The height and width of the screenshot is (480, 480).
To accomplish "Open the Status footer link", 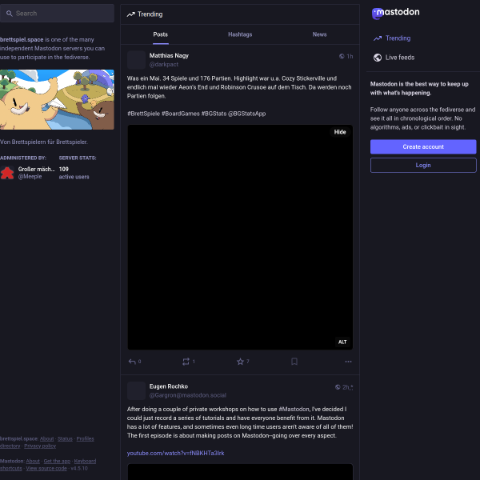I will [65, 439].
